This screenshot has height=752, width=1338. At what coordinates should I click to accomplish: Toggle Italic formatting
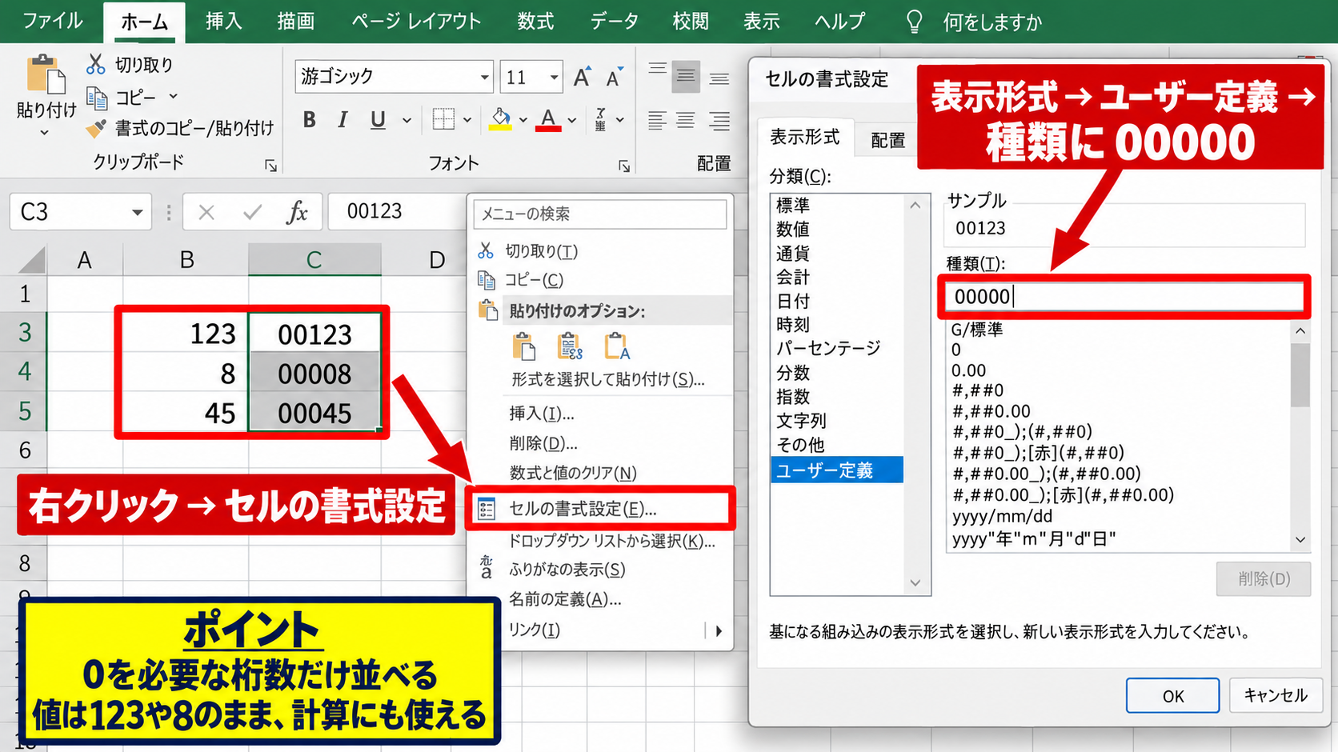coord(343,120)
